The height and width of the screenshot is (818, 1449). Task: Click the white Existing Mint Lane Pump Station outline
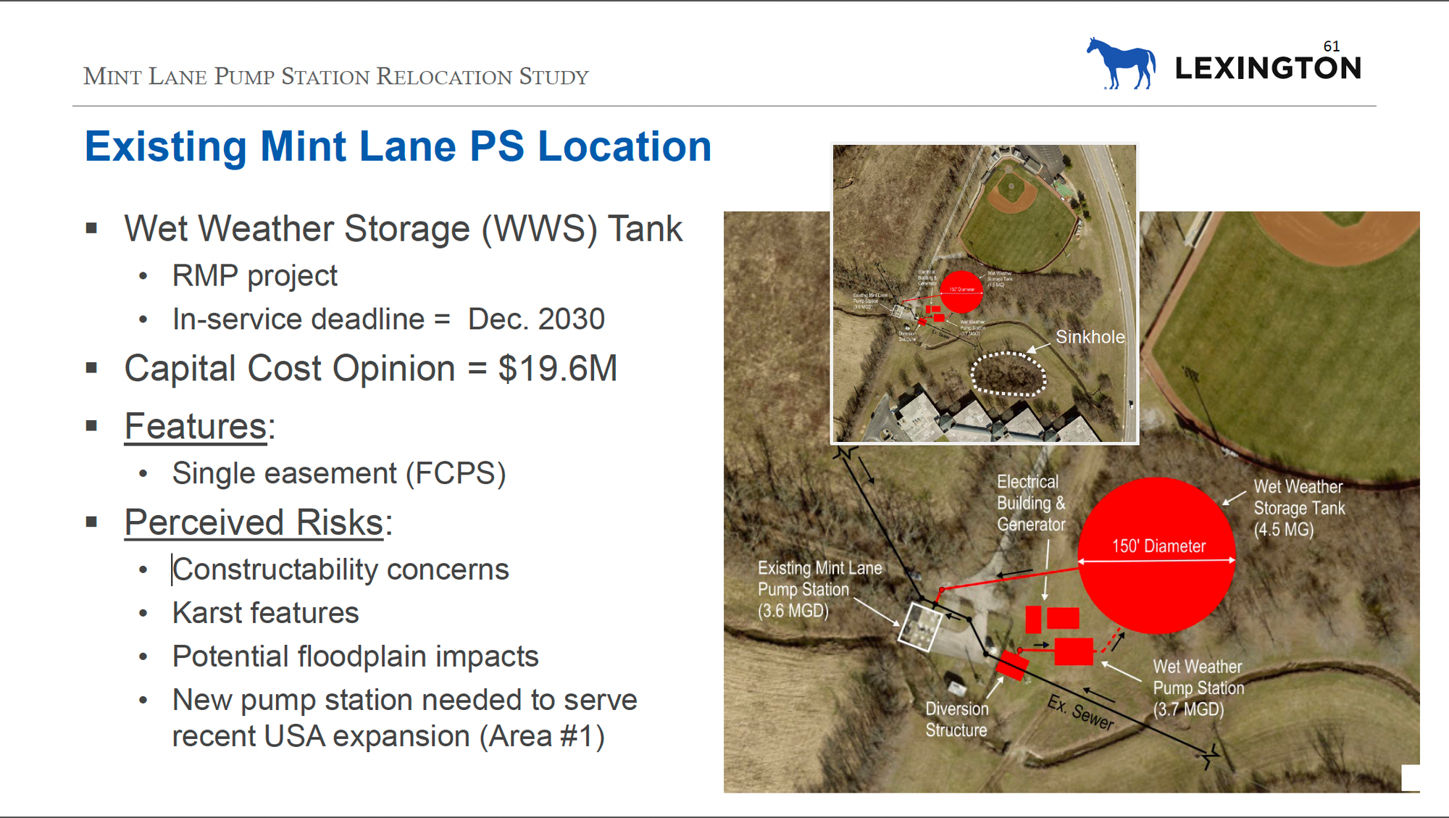tap(920, 627)
